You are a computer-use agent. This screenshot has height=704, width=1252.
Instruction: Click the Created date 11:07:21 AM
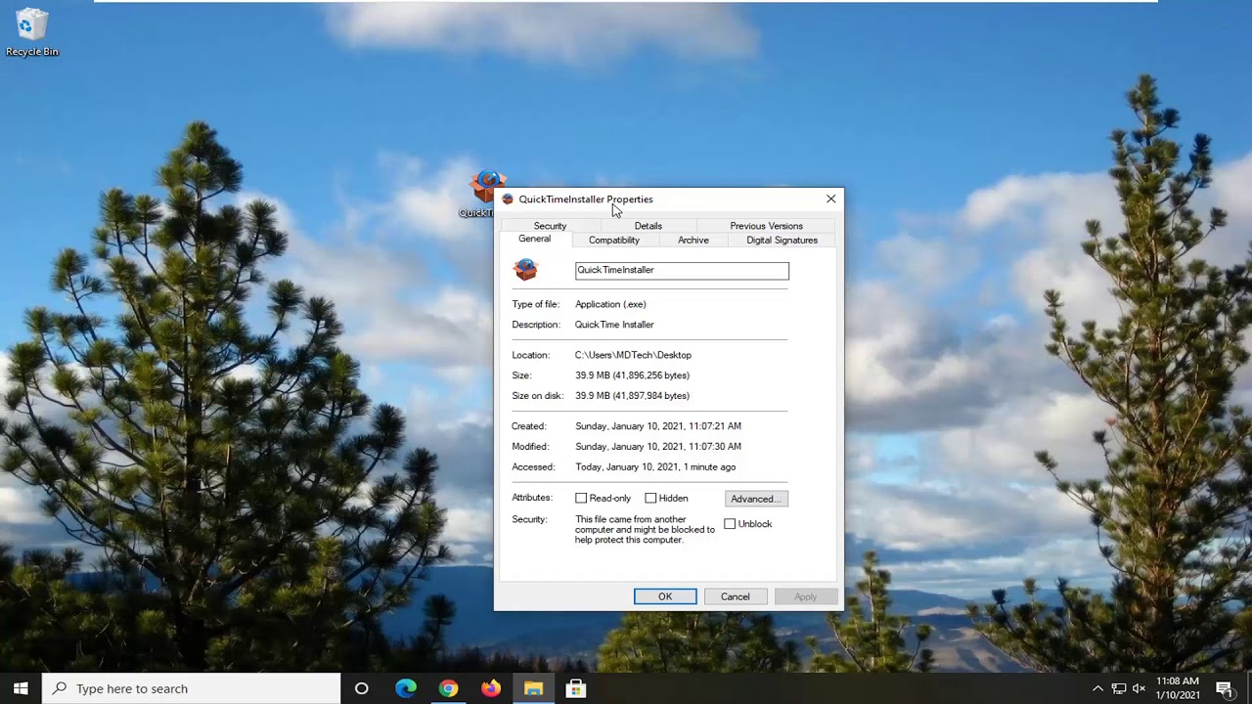click(x=658, y=426)
